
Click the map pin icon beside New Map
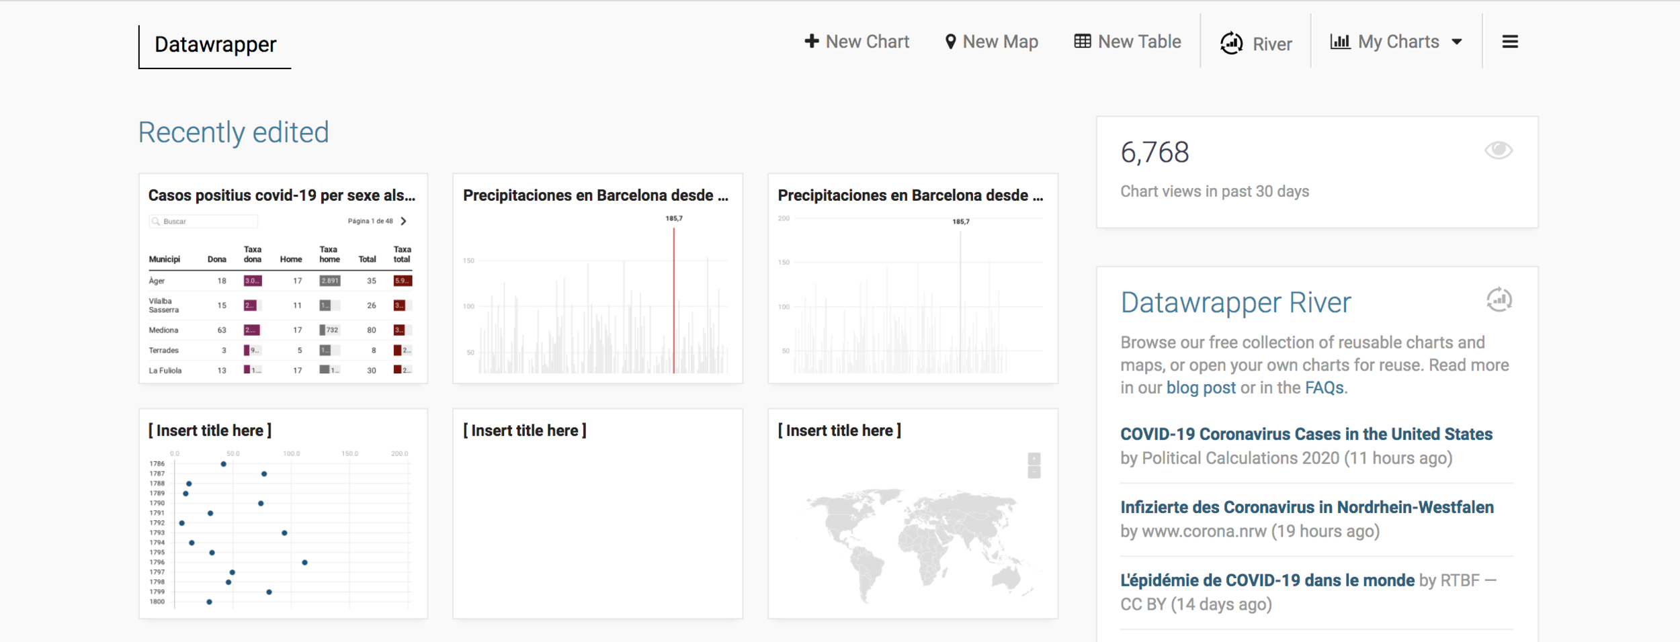[x=950, y=42]
